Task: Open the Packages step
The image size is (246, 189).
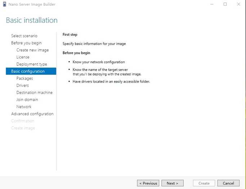Action: (x=24, y=78)
